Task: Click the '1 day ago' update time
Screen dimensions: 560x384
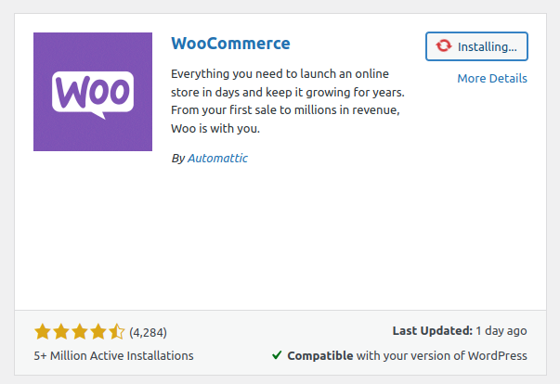Action: [504, 331]
